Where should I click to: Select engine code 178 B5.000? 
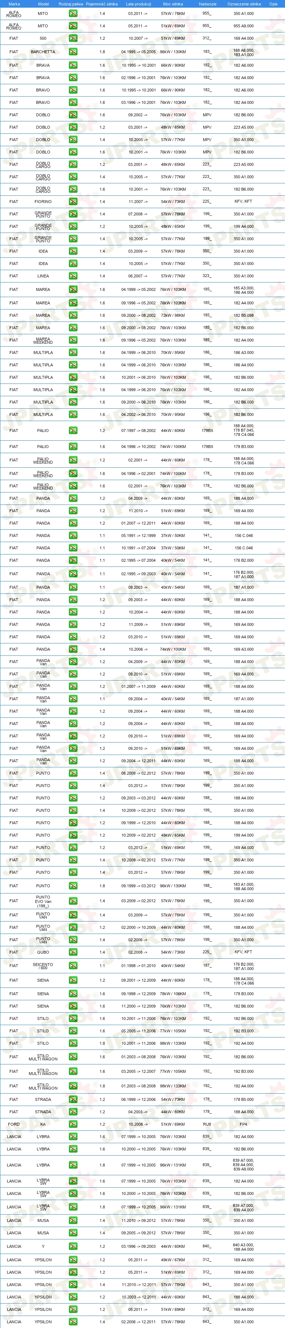[x=243, y=1100]
